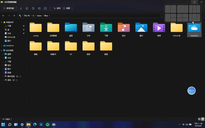Open the 视图 view menu
The height and width of the screenshot is (128, 205).
(66, 8)
